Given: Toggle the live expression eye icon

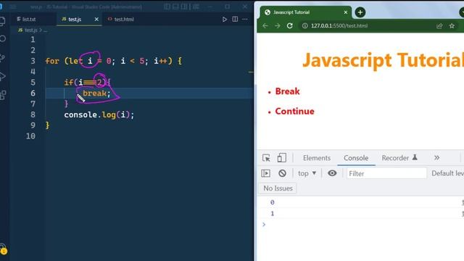Looking at the screenshot, I should click(332, 173).
